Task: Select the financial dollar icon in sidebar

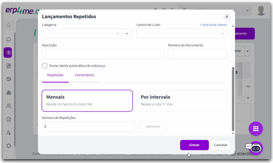Action: coord(8,53)
